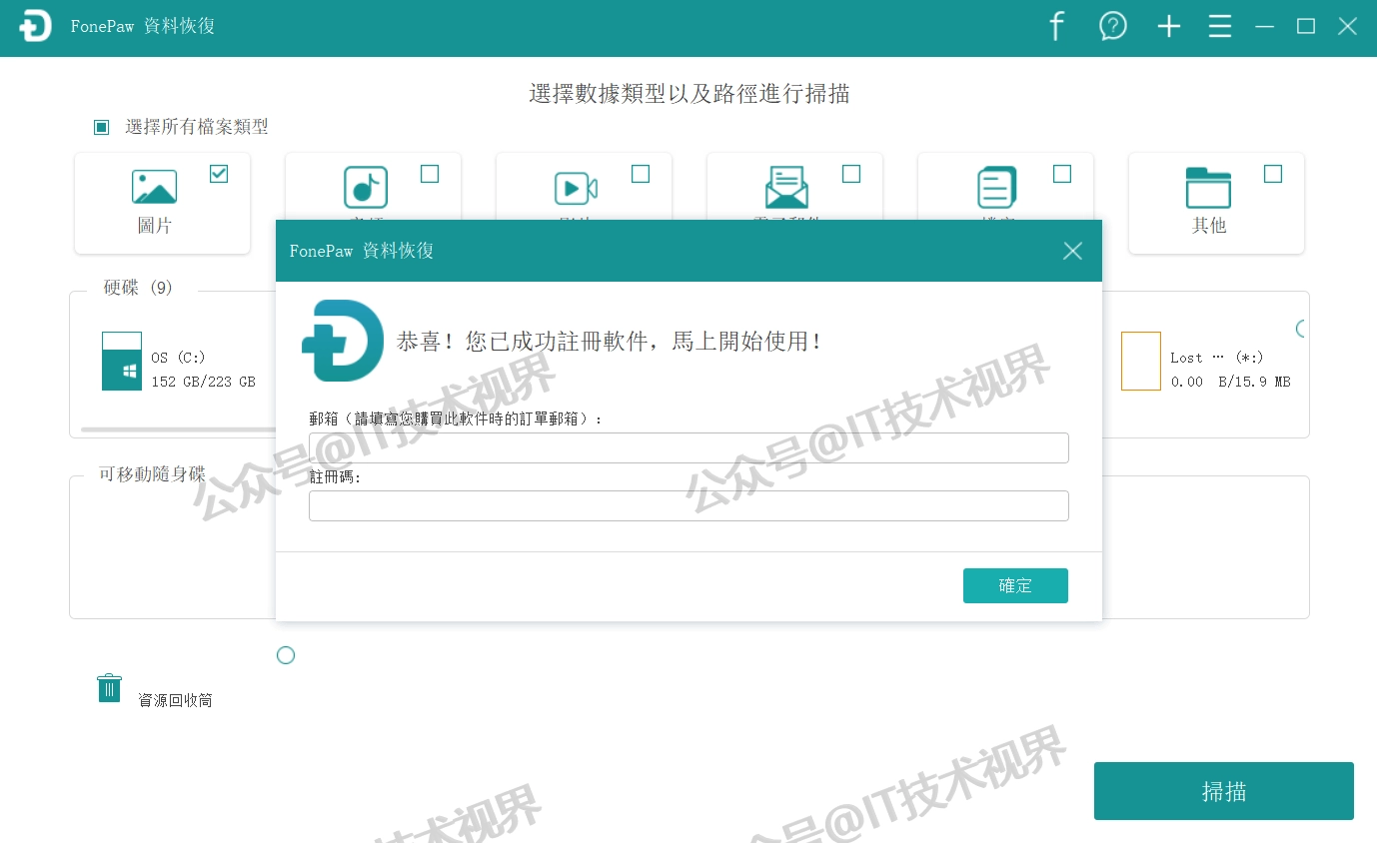Click the 確定 button
1377x843 pixels.
click(x=1015, y=586)
